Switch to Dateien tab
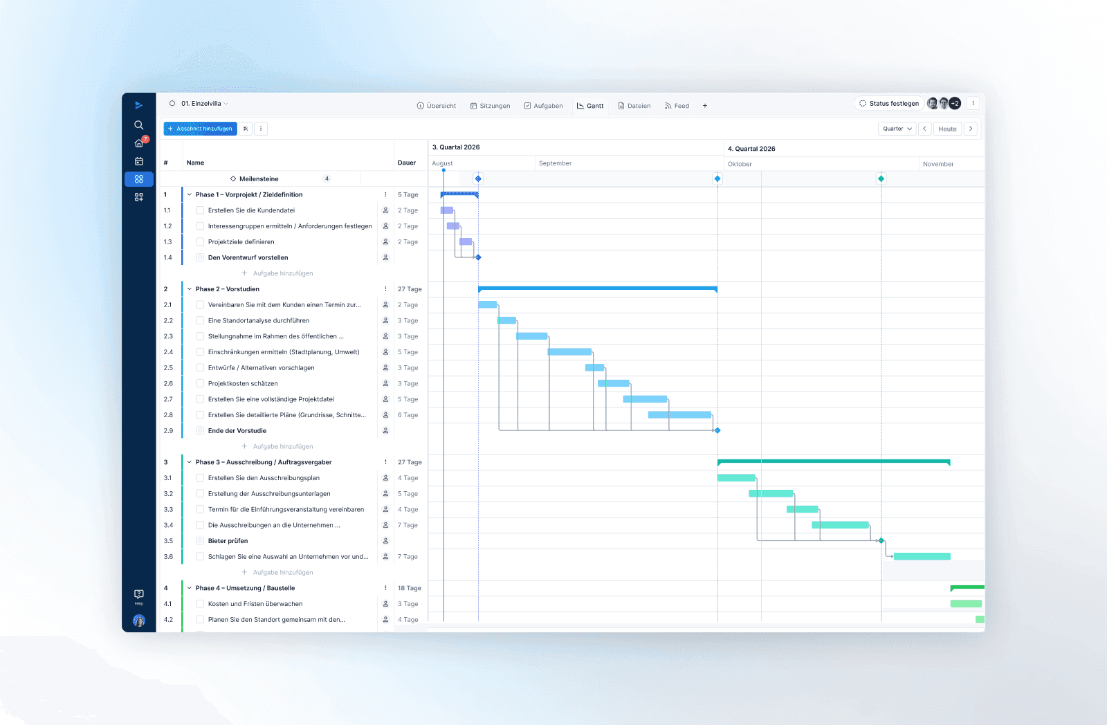Viewport: 1107px width, 725px height. [634, 106]
